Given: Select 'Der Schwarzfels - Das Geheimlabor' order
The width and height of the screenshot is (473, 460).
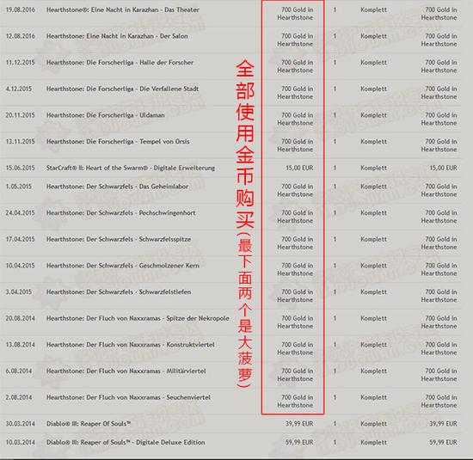Looking at the screenshot, I should 117,187.
